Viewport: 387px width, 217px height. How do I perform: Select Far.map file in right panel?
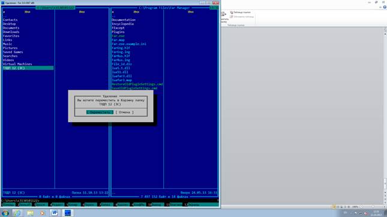118,40
